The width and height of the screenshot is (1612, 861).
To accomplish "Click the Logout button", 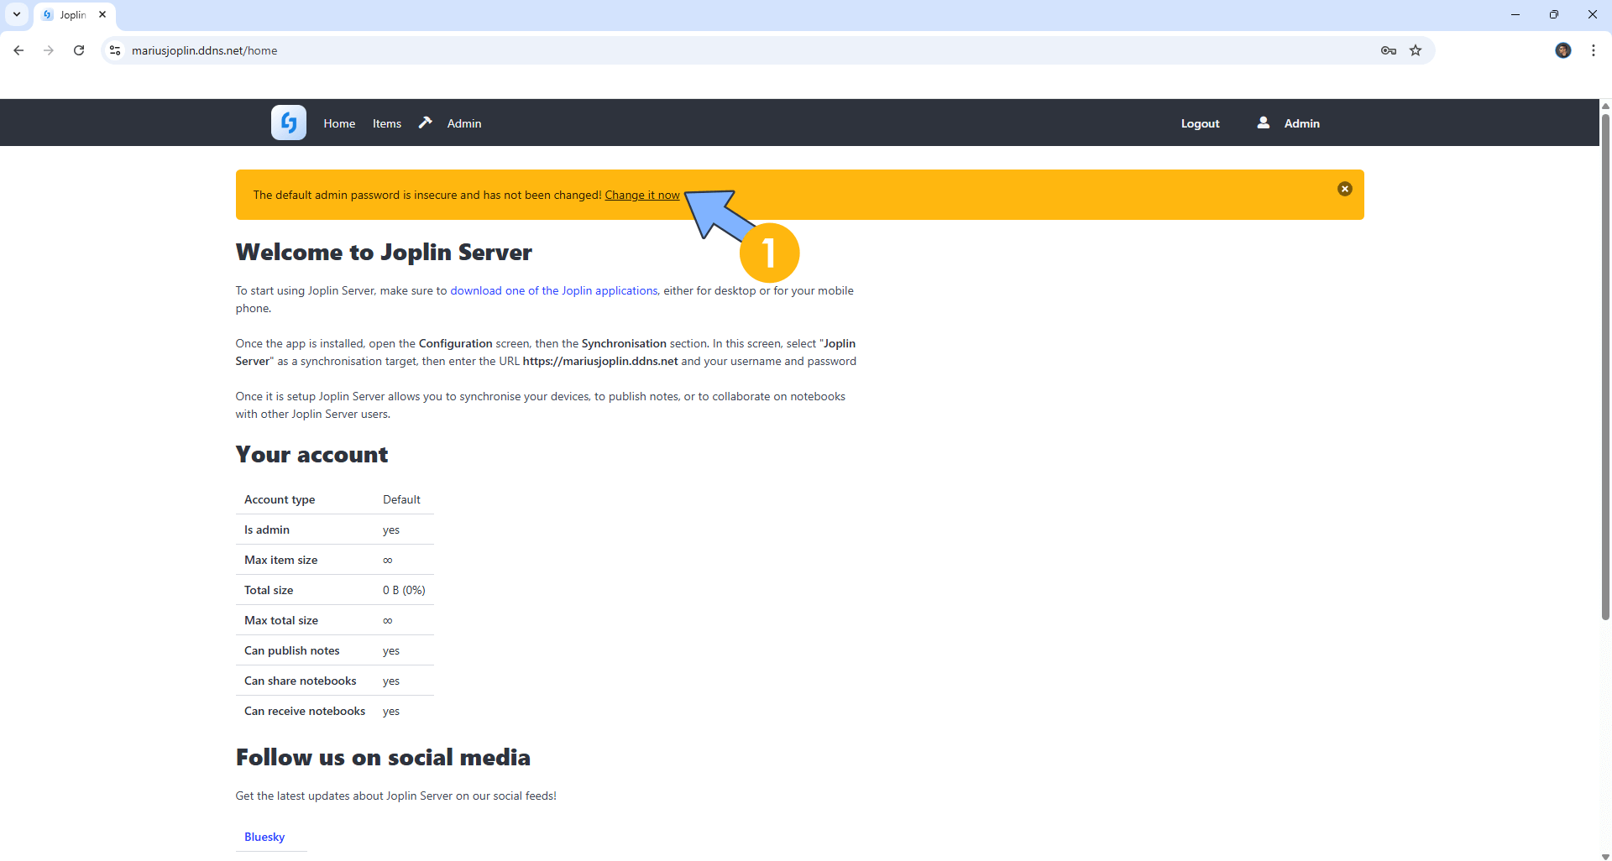I will [x=1200, y=123].
